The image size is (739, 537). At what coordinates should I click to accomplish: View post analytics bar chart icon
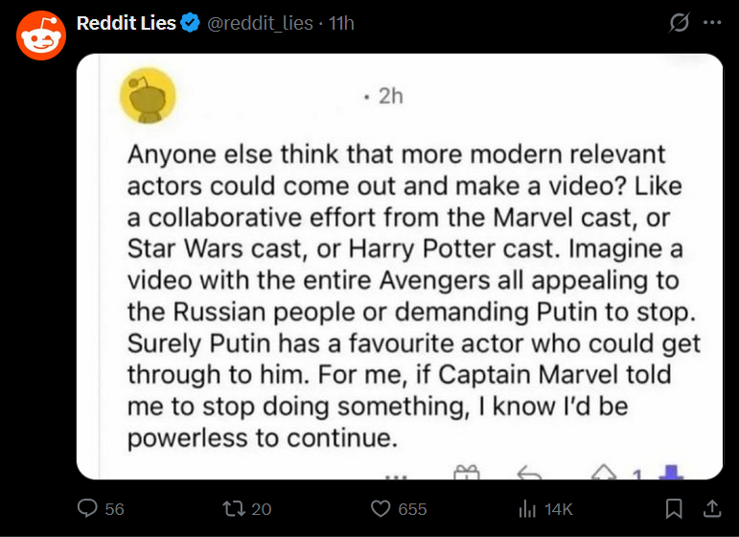(x=526, y=509)
